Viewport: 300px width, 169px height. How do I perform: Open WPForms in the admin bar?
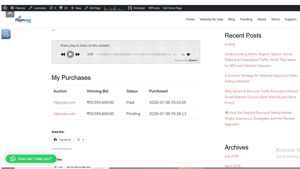click(154, 8)
